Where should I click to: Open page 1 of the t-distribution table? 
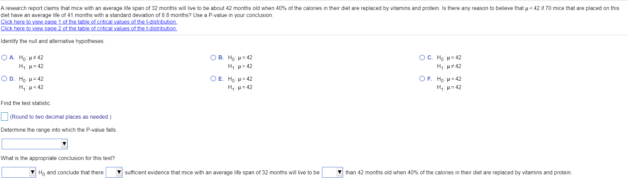coord(89,22)
